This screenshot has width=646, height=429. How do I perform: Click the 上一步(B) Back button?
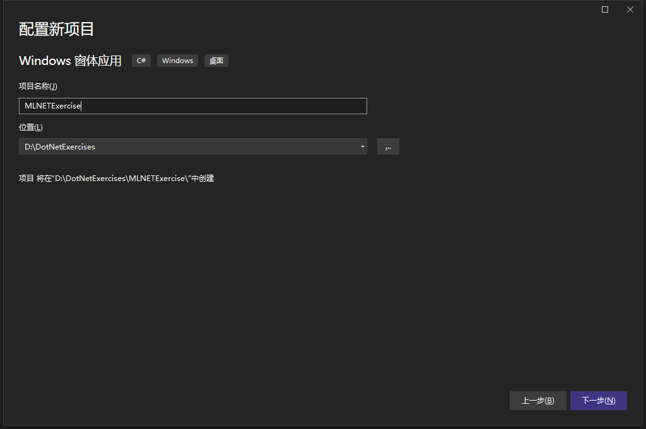click(537, 400)
